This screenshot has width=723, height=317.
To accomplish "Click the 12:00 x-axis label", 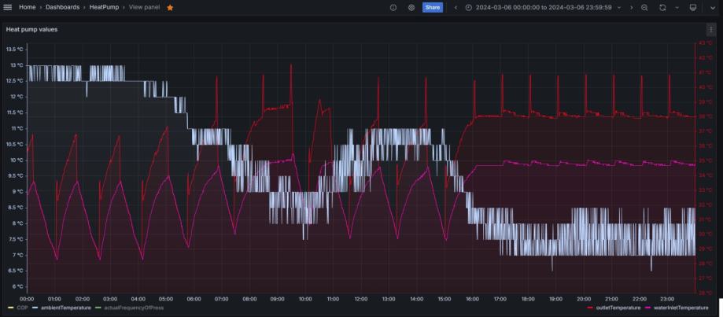I will (360, 299).
